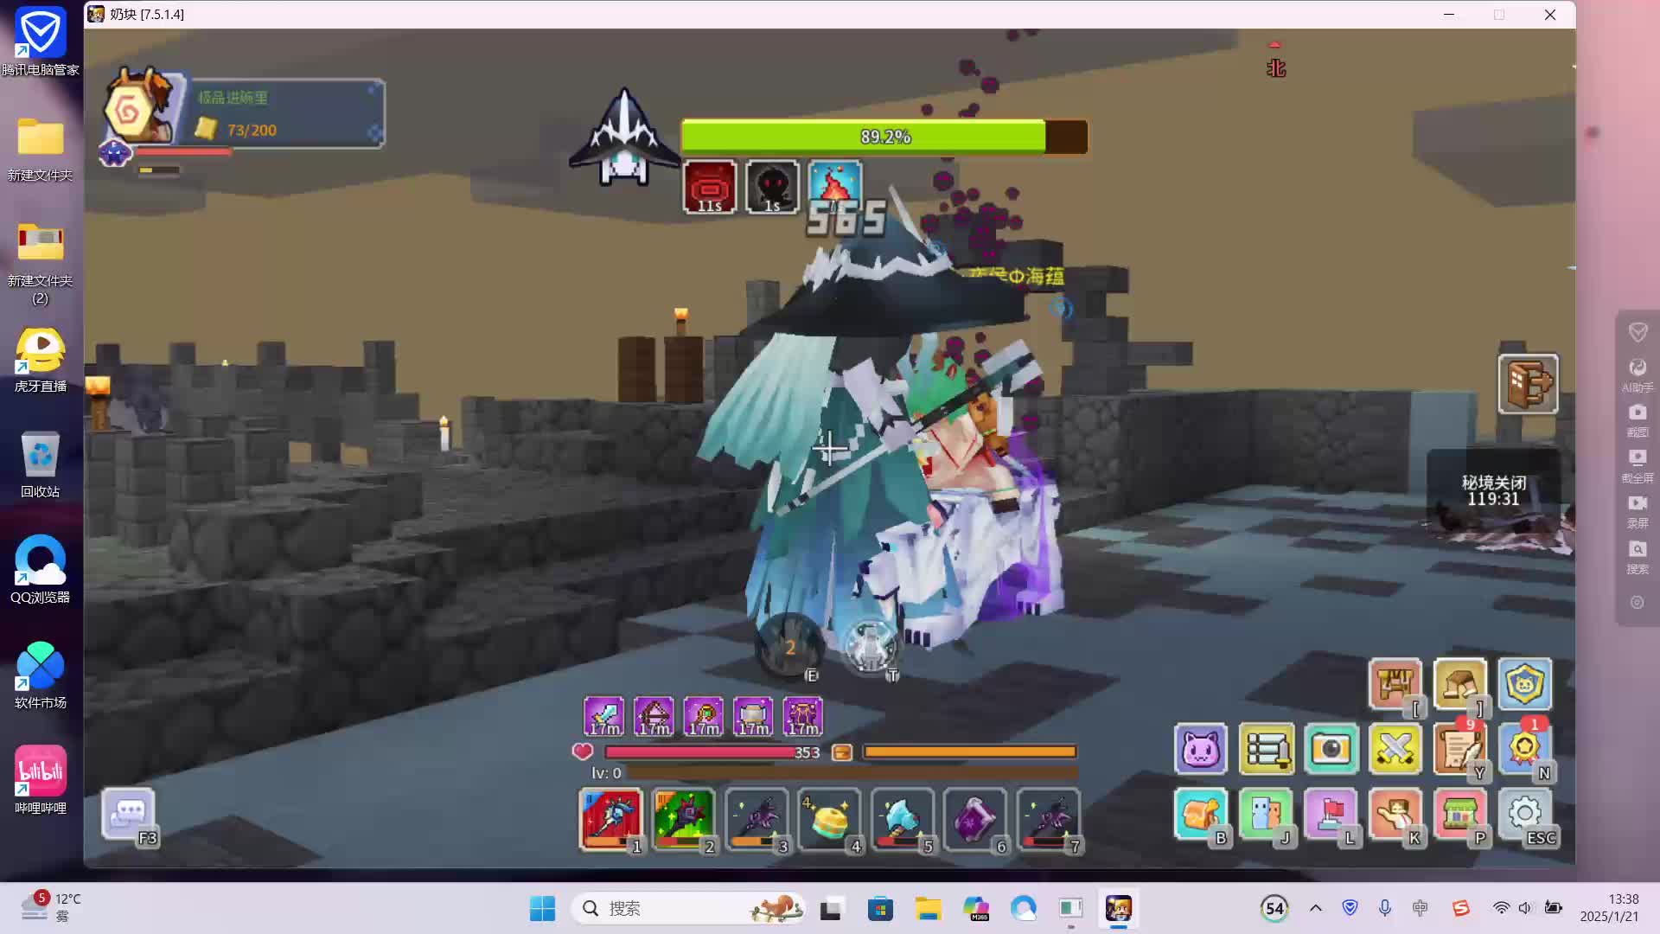
Task: Click the exit door icon on right
Action: (1528, 384)
